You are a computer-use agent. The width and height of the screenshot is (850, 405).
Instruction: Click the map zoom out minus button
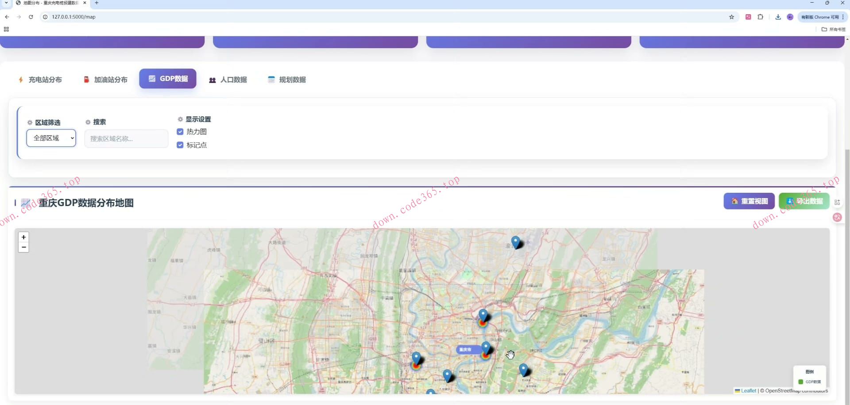click(x=23, y=247)
